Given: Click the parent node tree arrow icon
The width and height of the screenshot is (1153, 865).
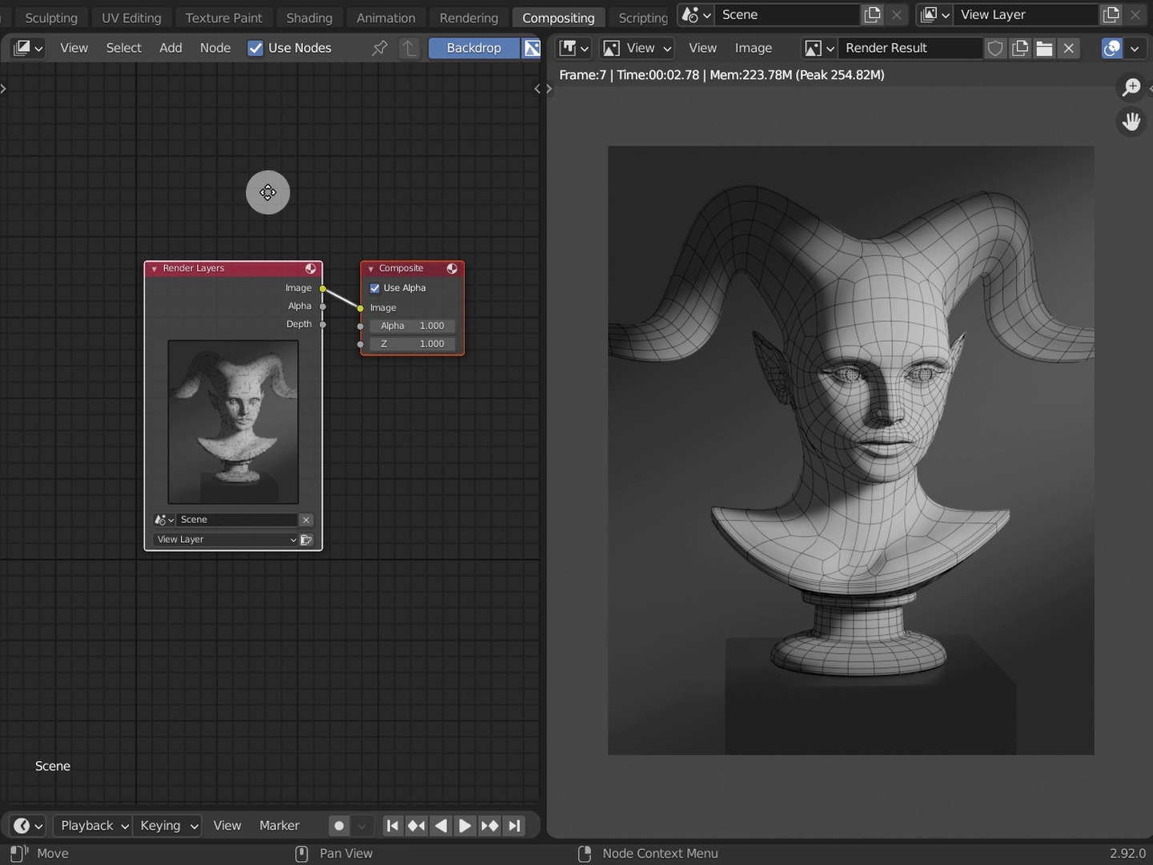Looking at the screenshot, I should tap(409, 48).
